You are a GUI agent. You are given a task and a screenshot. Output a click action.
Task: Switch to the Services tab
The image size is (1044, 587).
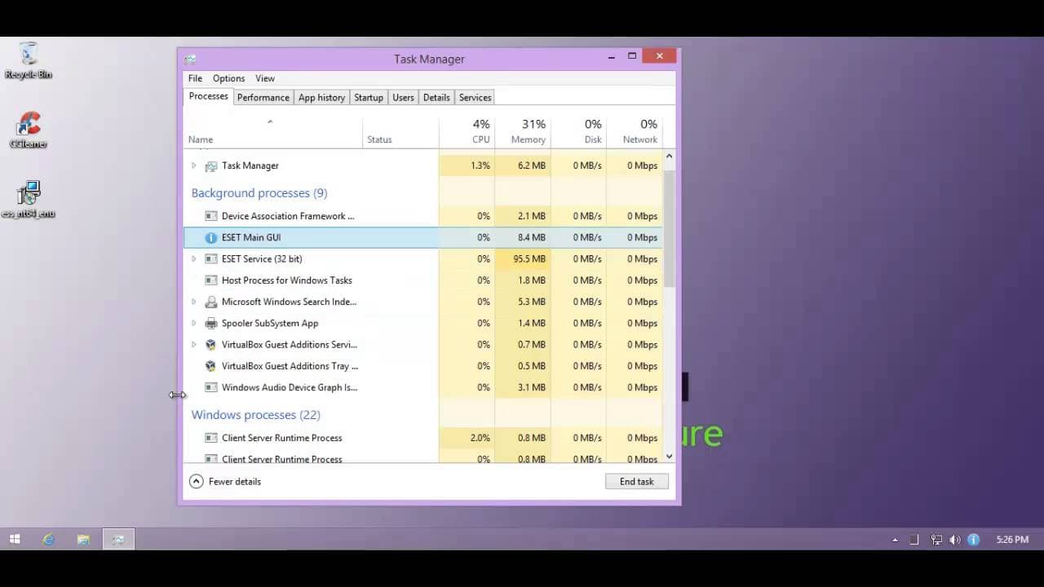click(475, 97)
